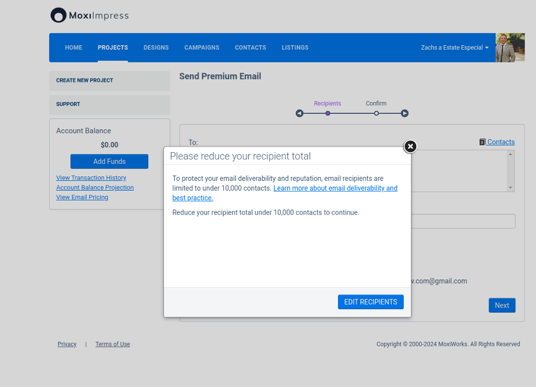Open the Terms of Use link
Viewport: 536px width, 387px height.
(x=112, y=344)
